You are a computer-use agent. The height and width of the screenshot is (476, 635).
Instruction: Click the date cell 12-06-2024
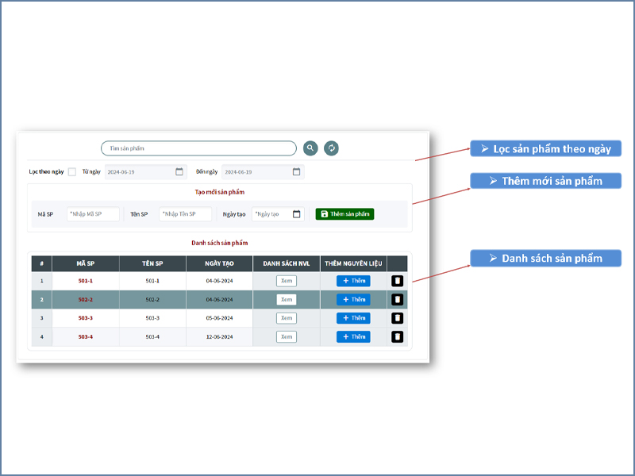coord(219,336)
